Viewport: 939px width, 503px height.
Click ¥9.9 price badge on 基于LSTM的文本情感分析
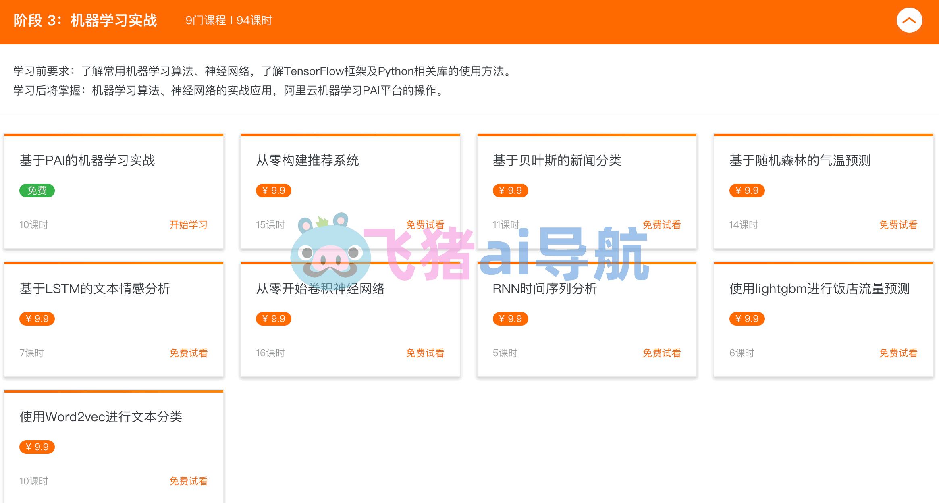click(x=37, y=318)
